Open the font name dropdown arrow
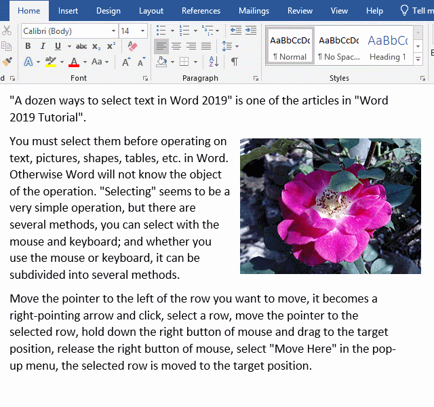 [x=113, y=31]
